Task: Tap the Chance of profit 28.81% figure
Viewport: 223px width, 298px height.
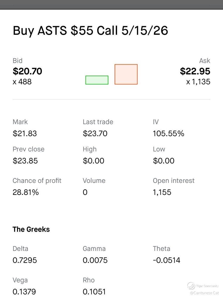Action: [26, 192]
